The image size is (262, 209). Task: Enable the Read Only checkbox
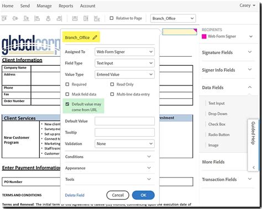pos(112,84)
